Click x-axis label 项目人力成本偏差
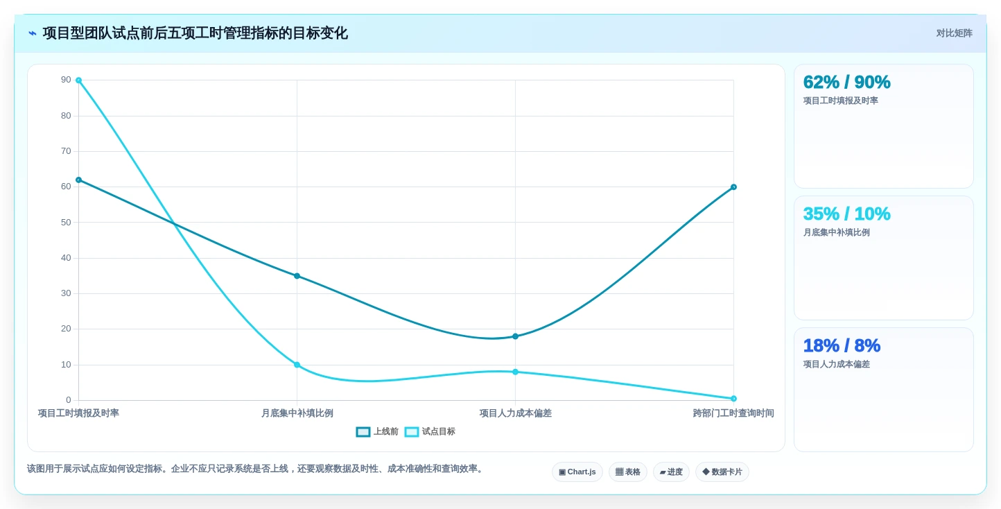The height and width of the screenshot is (509, 1001). pos(515,413)
